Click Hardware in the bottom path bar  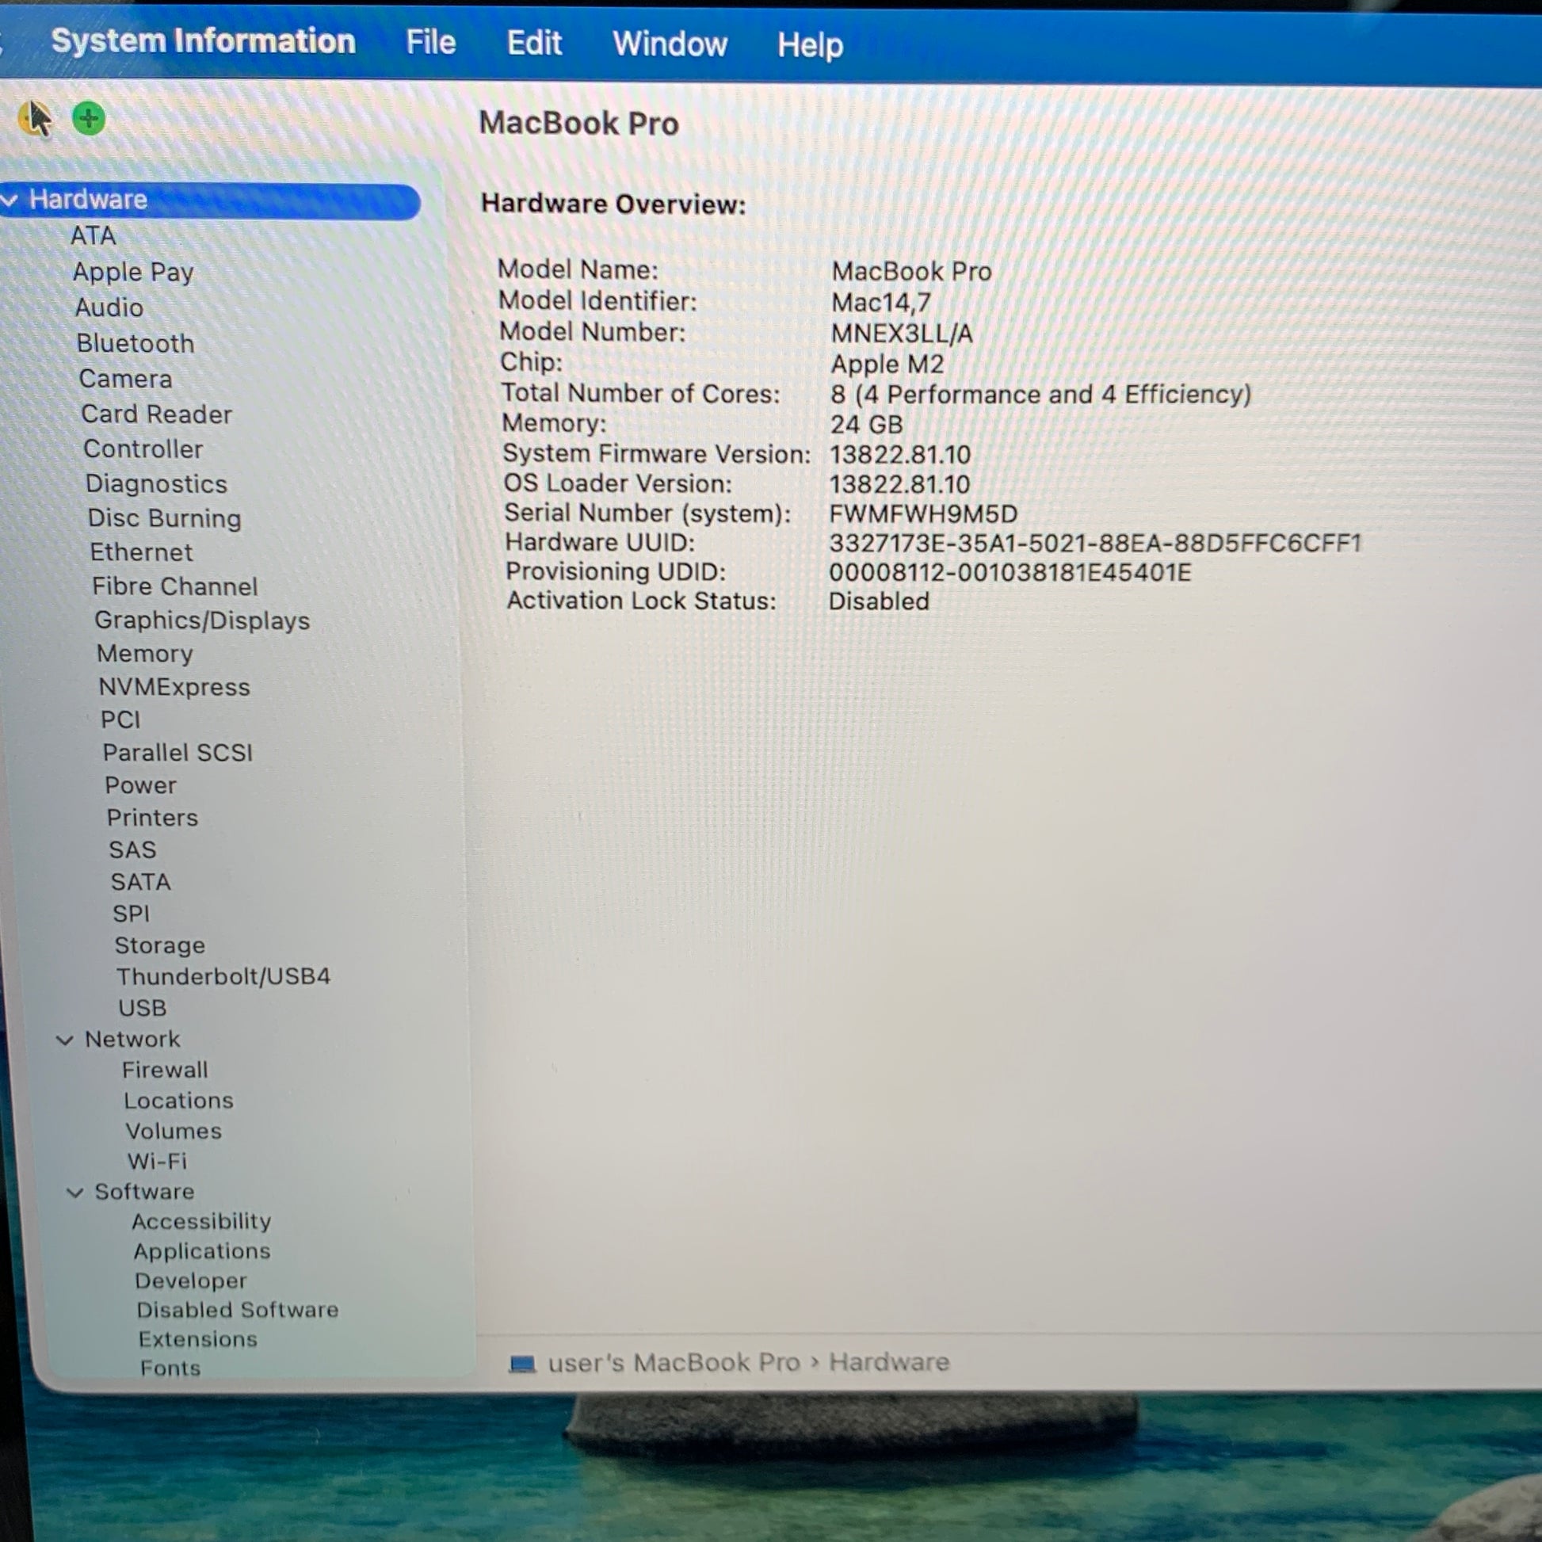[888, 1361]
